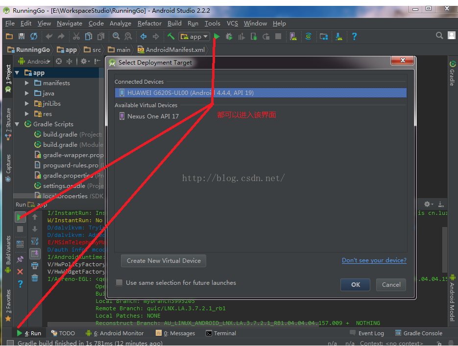Open the TODO tool window tab

click(63, 333)
